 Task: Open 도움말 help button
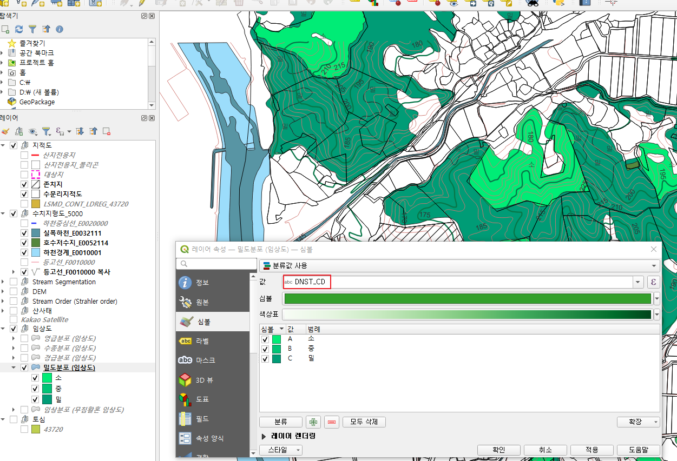point(639,450)
